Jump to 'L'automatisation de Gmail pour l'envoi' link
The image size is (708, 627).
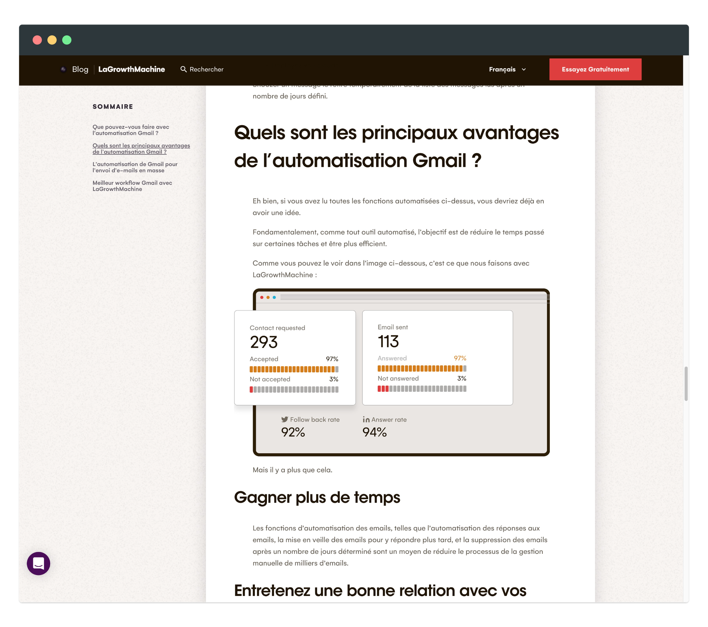pos(135,167)
